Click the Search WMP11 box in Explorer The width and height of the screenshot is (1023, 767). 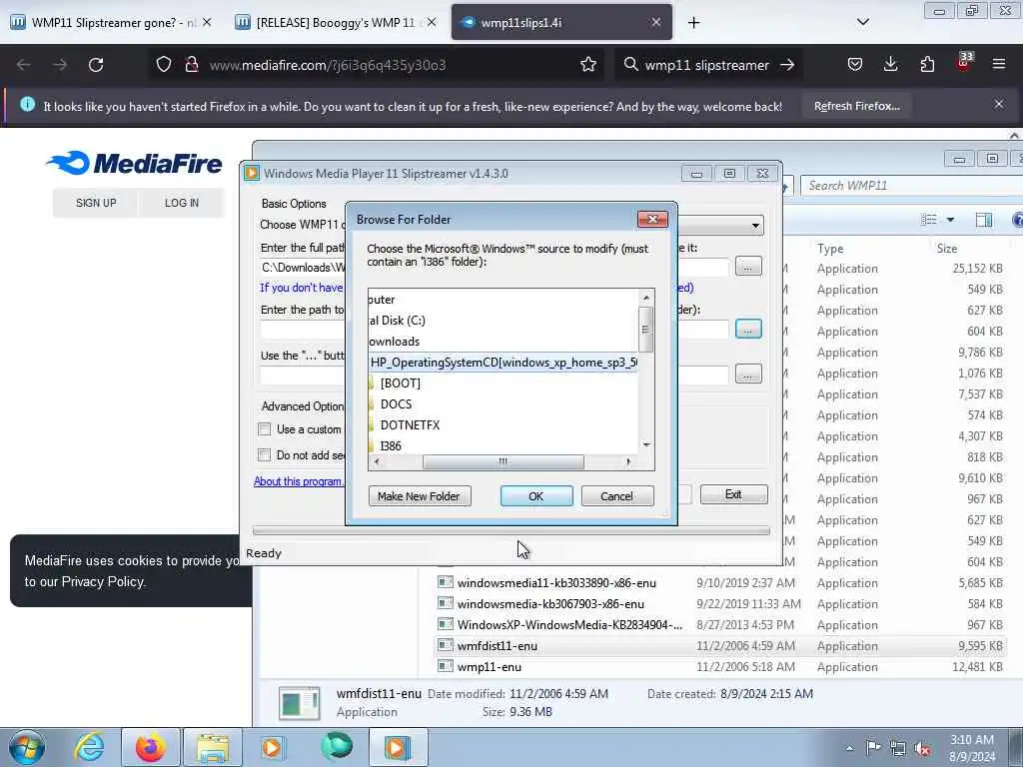(x=910, y=185)
